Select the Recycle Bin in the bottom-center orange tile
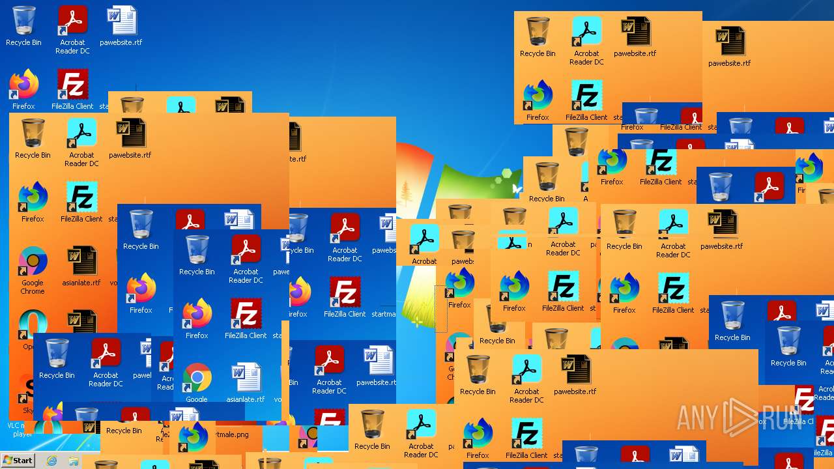 pos(372,430)
